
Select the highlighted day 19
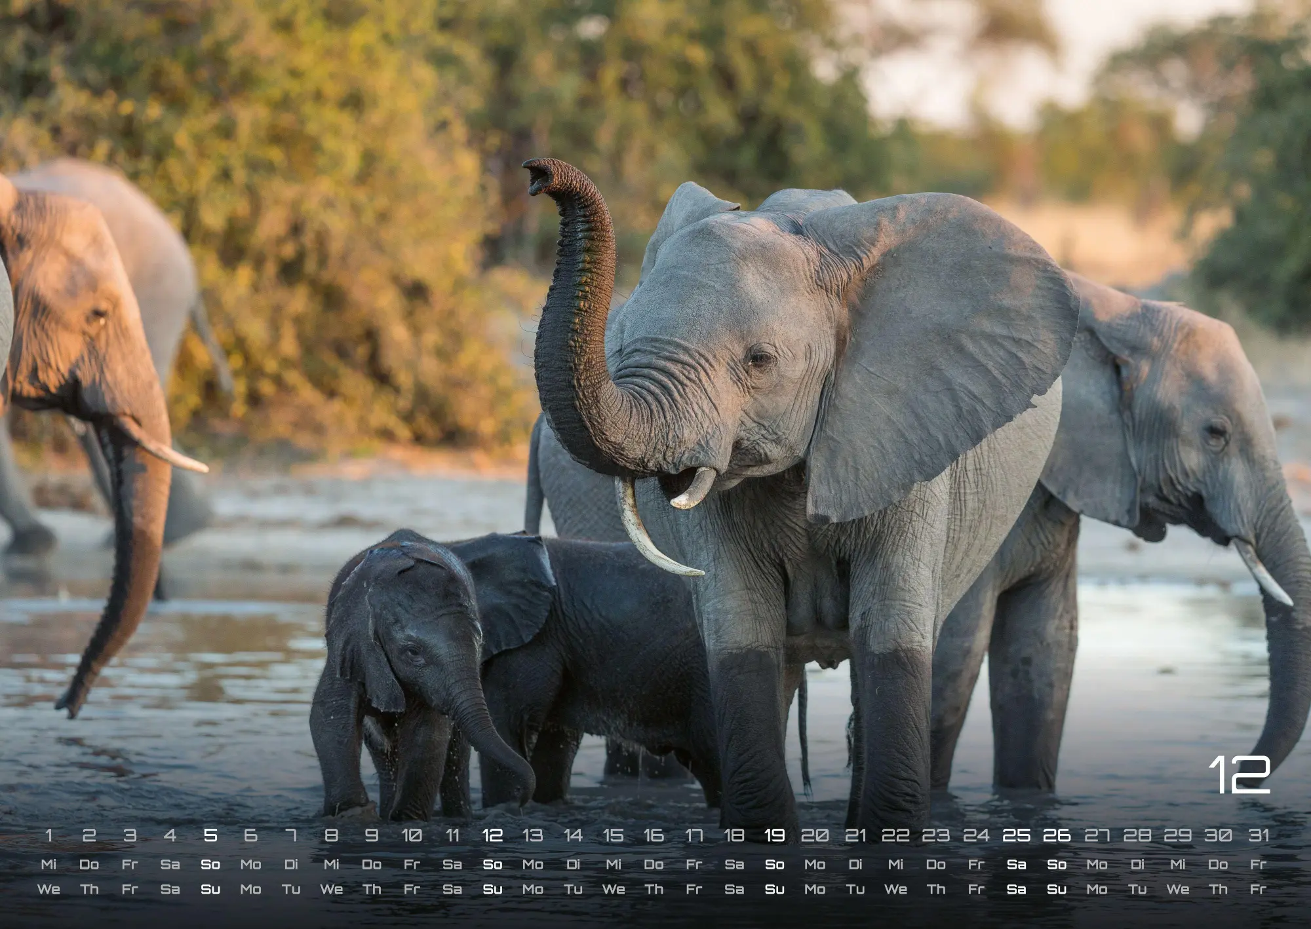[775, 835]
